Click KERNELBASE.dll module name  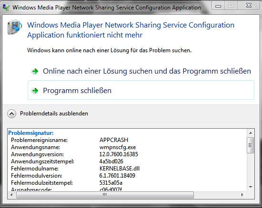[120, 169]
